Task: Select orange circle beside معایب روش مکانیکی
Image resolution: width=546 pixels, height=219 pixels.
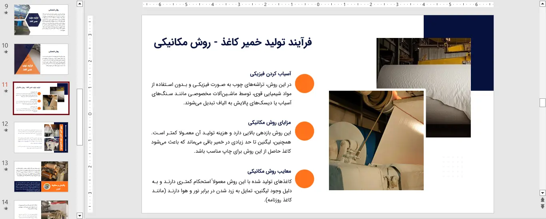Action: (305, 179)
